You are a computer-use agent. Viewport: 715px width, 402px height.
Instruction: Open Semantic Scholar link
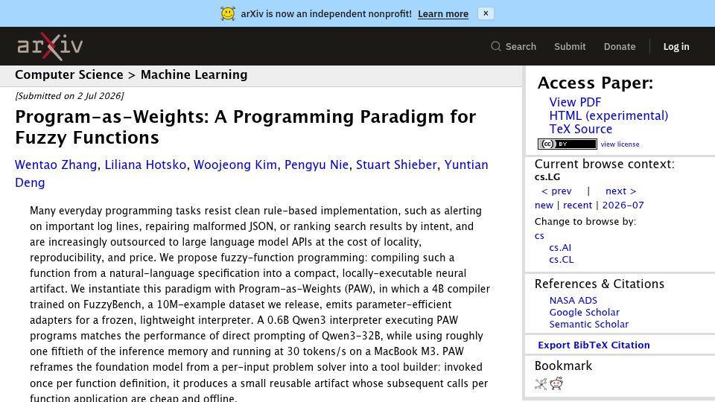588,324
